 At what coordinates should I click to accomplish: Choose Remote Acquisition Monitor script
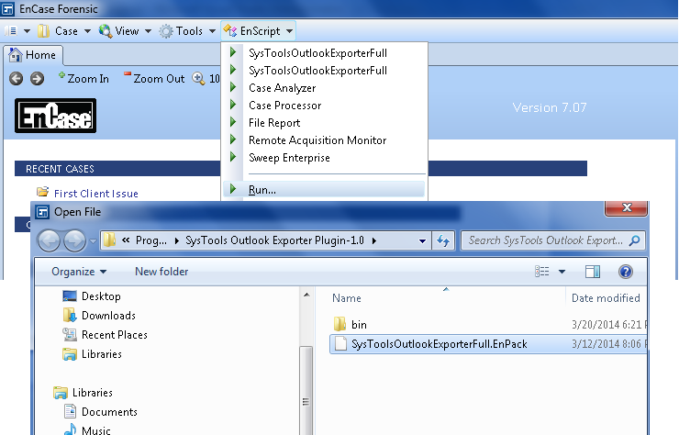pyautogui.click(x=317, y=139)
